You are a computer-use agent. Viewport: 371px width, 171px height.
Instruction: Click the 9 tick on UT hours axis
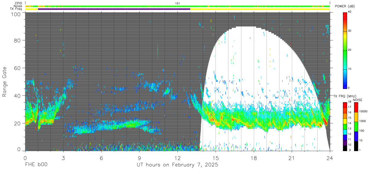pyautogui.click(x=139, y=158)
